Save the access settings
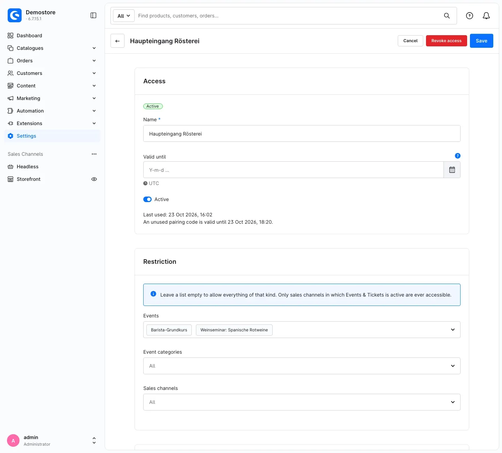 point(481,41)
